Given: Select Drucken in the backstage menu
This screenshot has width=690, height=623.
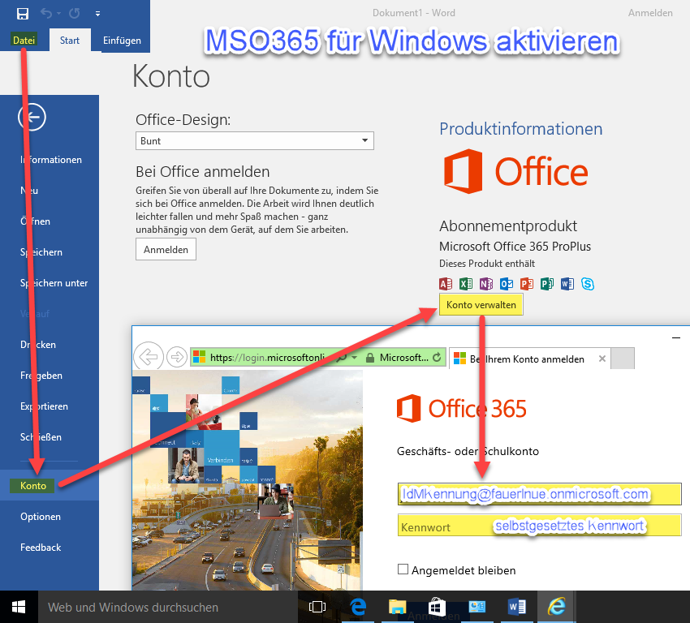Looking at the screenshot, I should (38, 344).
